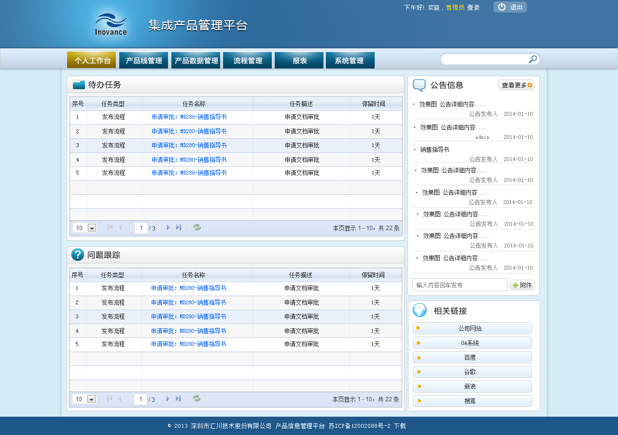Open row 3 task link in 待办任务

(x=189, y=146)
